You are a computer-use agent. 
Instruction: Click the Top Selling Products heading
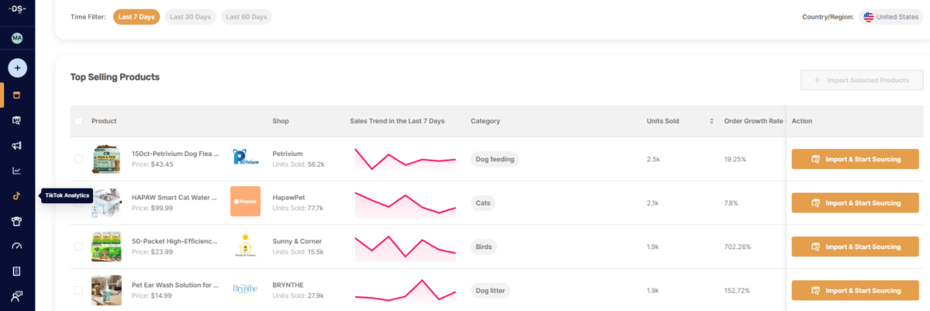coord(115,77)
